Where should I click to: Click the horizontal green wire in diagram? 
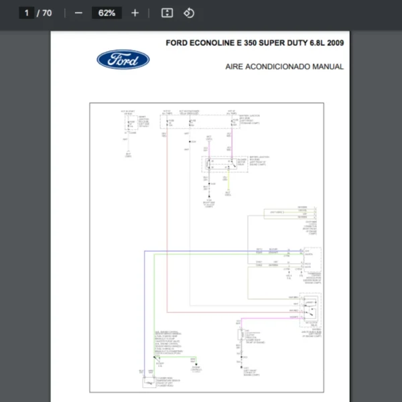[x=201, y=255]
